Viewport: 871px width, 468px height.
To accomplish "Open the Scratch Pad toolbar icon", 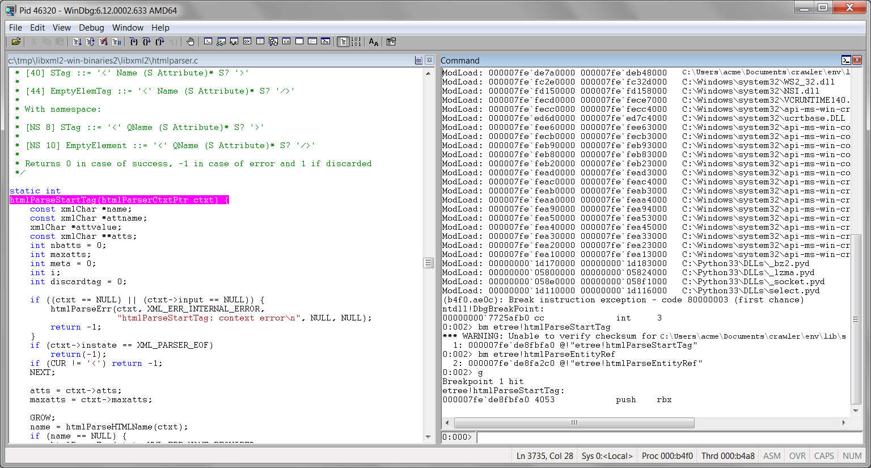I will [x=299, y=41].
